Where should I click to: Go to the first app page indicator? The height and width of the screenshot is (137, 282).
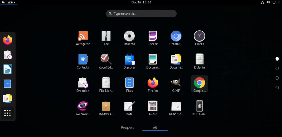point(277,59)
